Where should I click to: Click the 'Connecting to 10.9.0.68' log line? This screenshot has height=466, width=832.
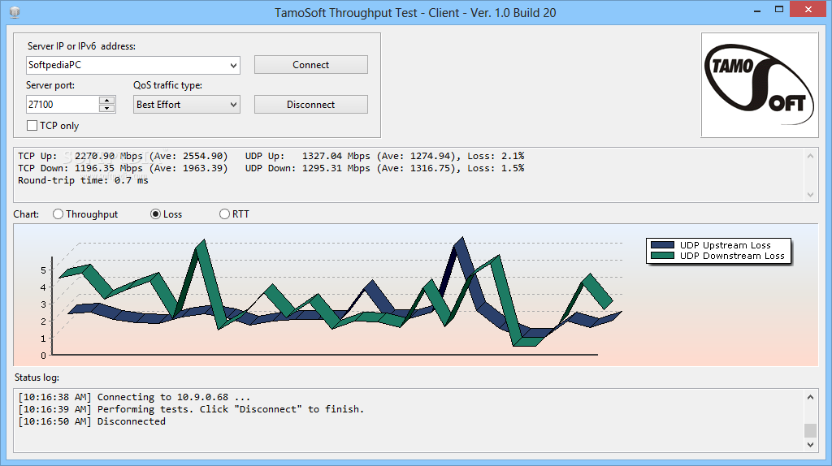click(134, 397)
